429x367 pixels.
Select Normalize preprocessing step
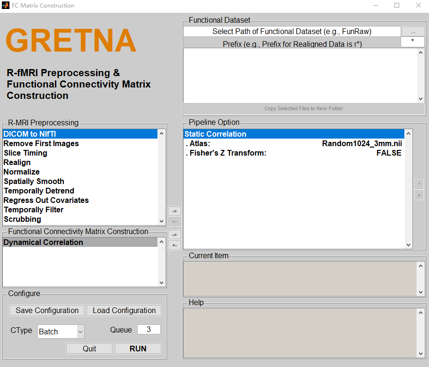pyautogui.click(x=80, y=172)
